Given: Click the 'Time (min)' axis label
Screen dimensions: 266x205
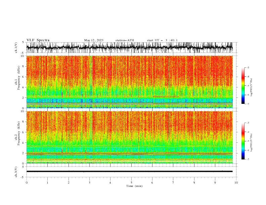Looking at the screenshot, I should [134, 186].
